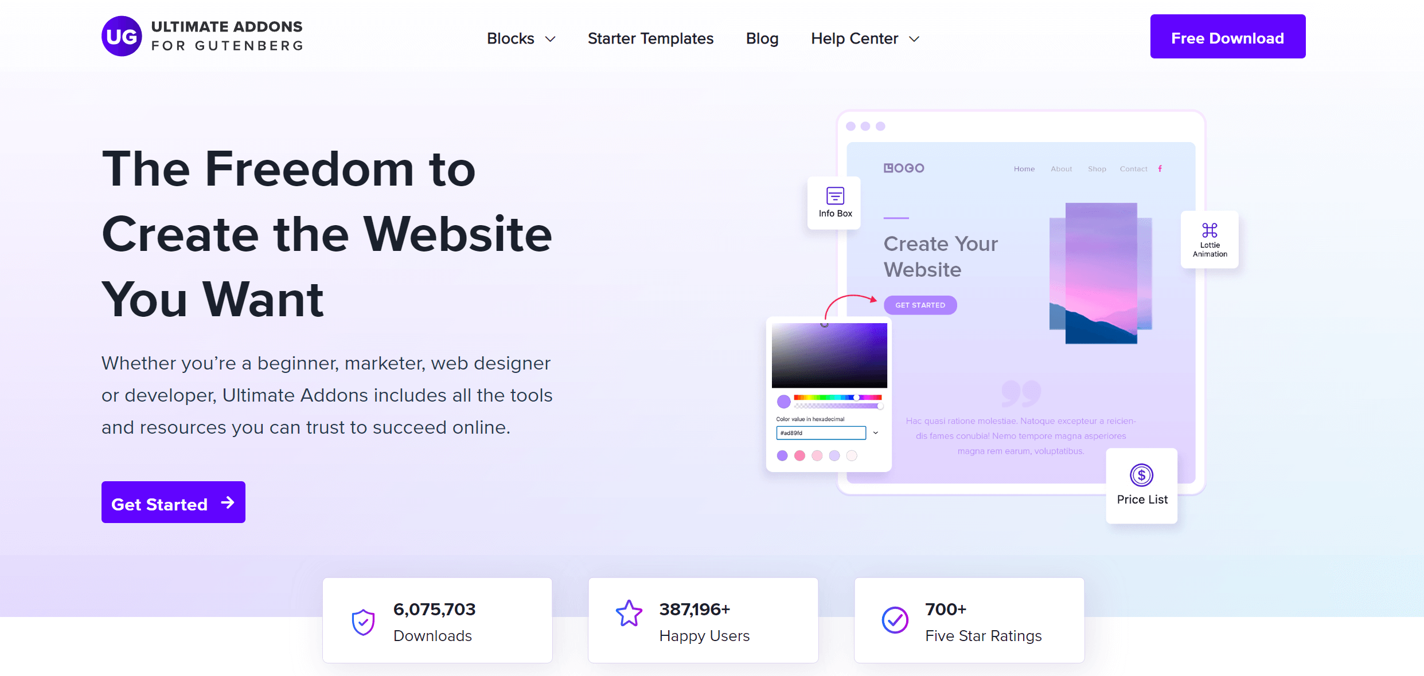This screenshot has height=676, width=1424.
Task: Click the Starter Templates menu item
Action: [x=650, y=38]
